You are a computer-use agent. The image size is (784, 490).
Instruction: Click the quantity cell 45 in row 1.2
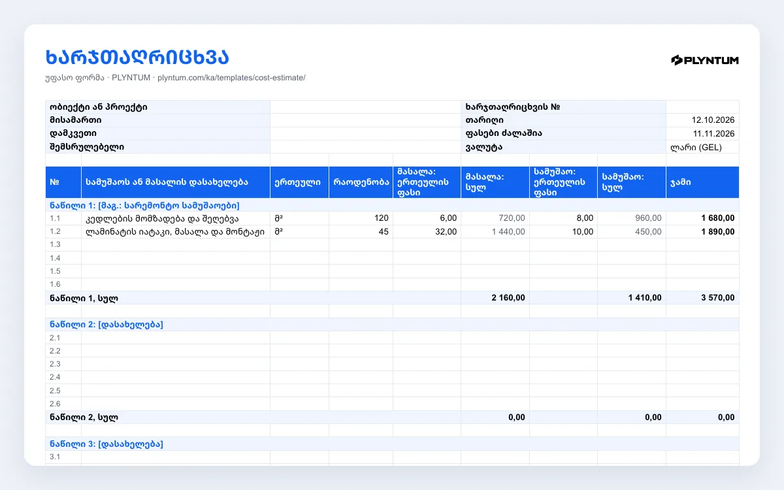pos(361,231)
